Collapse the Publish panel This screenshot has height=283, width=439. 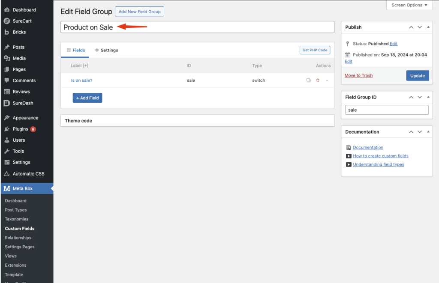[x=428, y=27]
